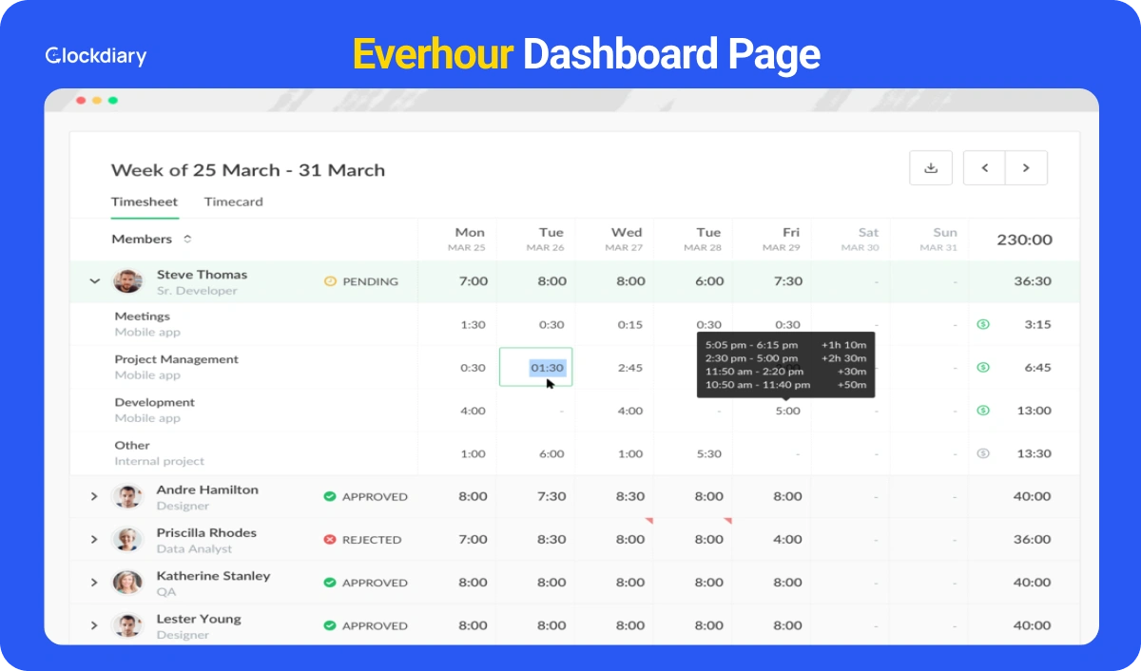Click Steve Thomas name
This screenshot has height=671, width=1141.
click(202, 275)
